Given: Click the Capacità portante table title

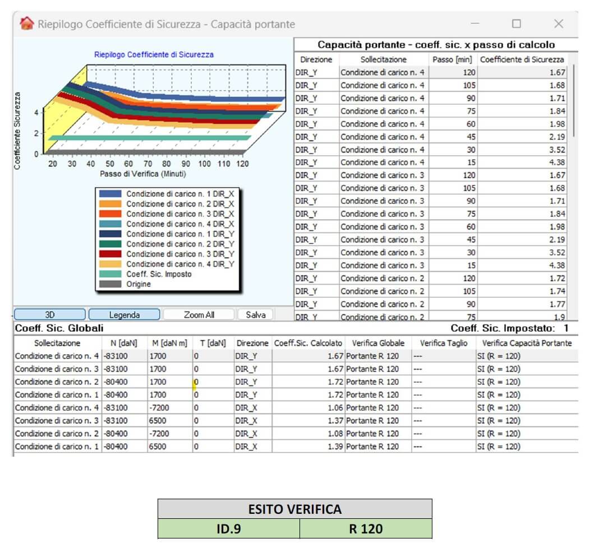Looking at the screenshot, I should coord(436,45).
